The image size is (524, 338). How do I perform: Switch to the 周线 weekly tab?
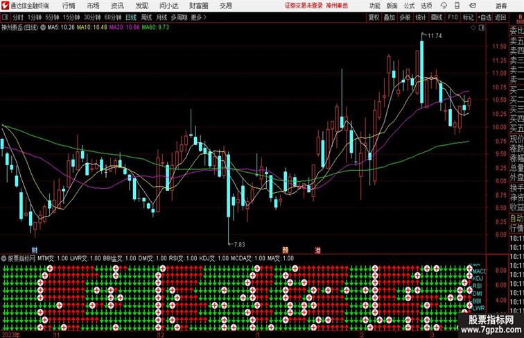click(x=146, y=17)
